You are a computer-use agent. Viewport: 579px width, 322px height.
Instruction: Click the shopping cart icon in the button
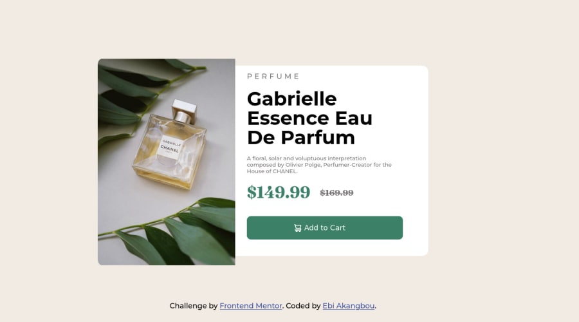click(x=298, y=228)
